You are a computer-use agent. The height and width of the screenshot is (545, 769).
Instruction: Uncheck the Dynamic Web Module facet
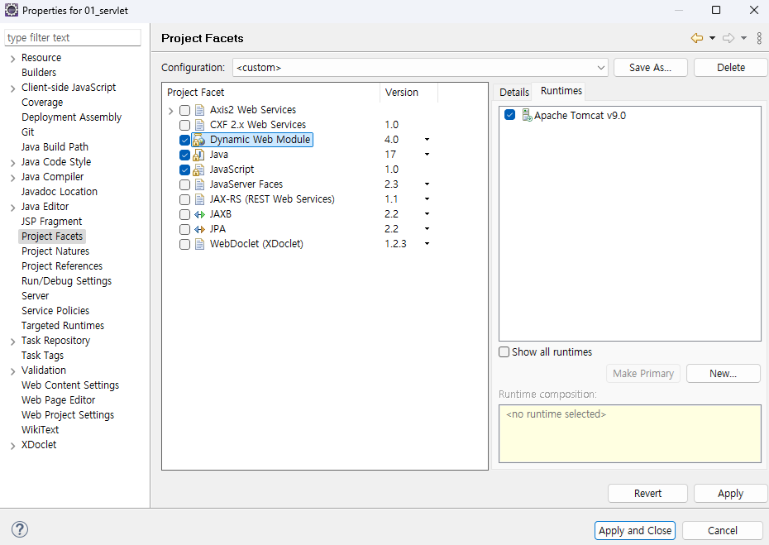click(x=184, y=141)
